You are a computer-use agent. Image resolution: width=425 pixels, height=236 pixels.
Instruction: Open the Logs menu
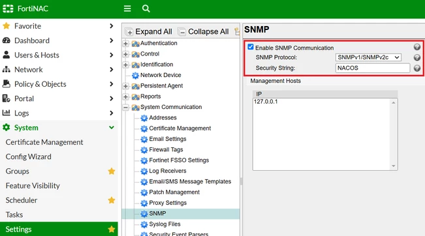[59, 113]
